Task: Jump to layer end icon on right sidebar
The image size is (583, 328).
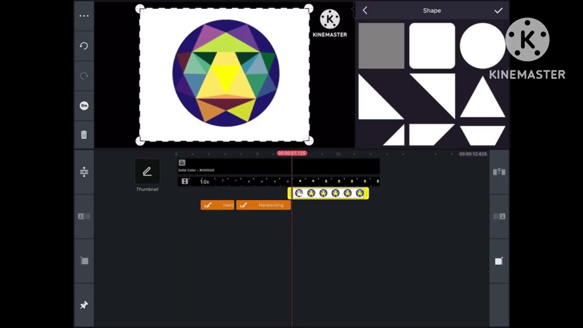Action: [x=499, y=261]
